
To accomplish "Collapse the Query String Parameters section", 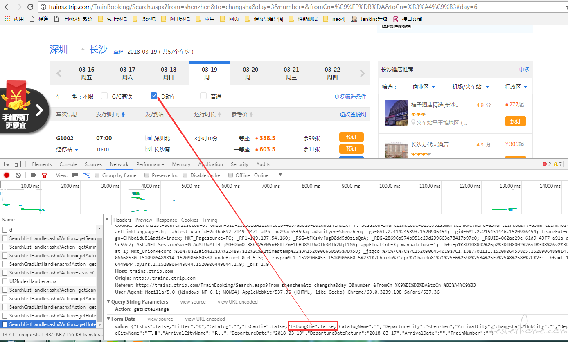I will coord(108,302).
